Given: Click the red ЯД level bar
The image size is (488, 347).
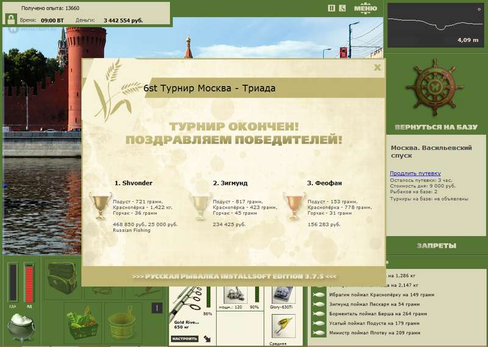Looking at the screenshot, I should [x=29, y=282].
